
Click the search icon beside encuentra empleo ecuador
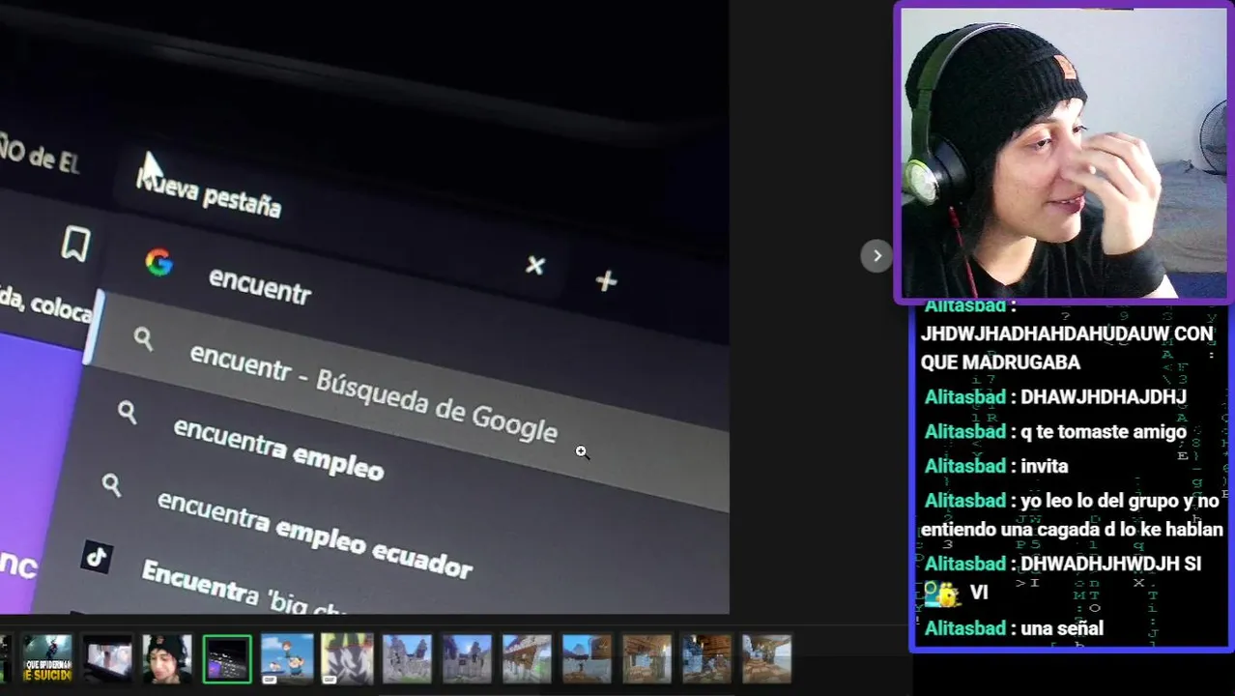pyautogui.click(x=111, y=485)
